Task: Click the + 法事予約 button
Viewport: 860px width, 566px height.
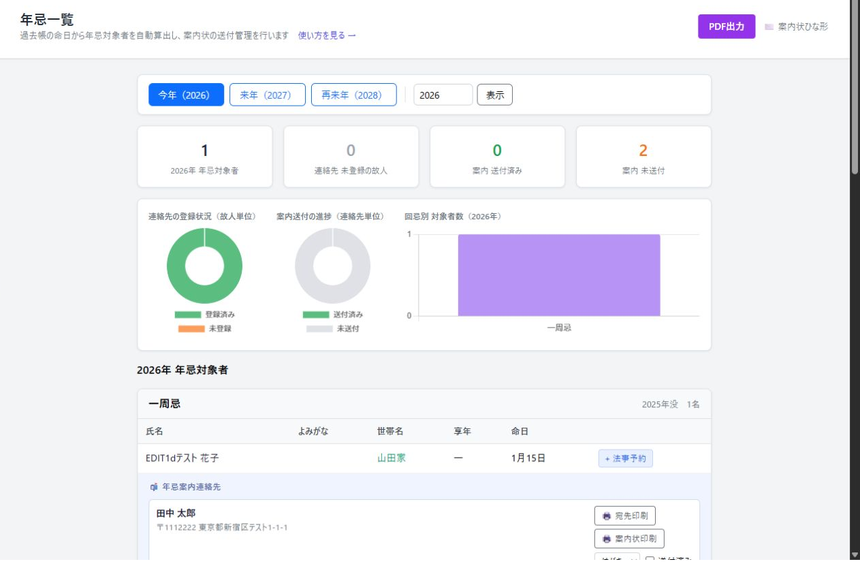Action: (626, 458)
